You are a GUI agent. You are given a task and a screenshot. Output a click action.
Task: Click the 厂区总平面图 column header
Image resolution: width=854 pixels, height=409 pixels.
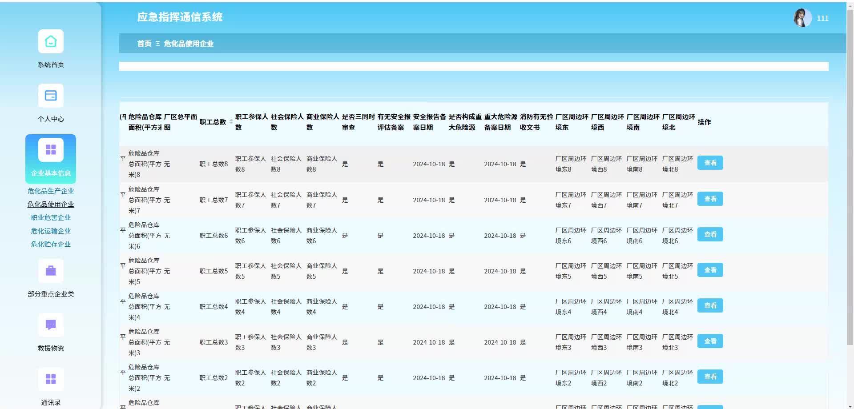181,122
